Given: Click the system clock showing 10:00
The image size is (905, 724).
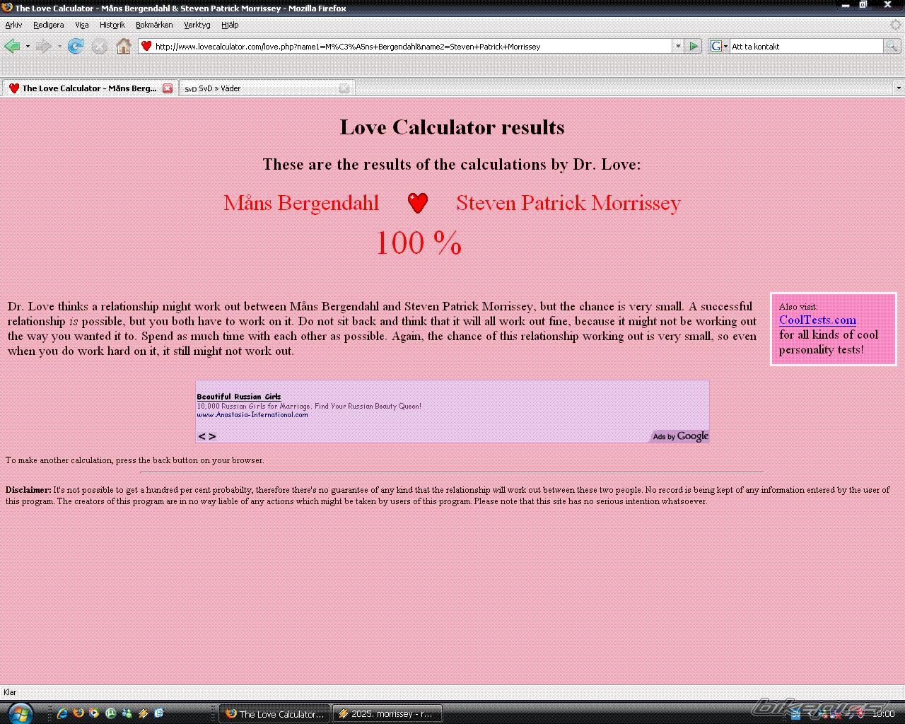Looking at the screenshot, I should 883,713.
